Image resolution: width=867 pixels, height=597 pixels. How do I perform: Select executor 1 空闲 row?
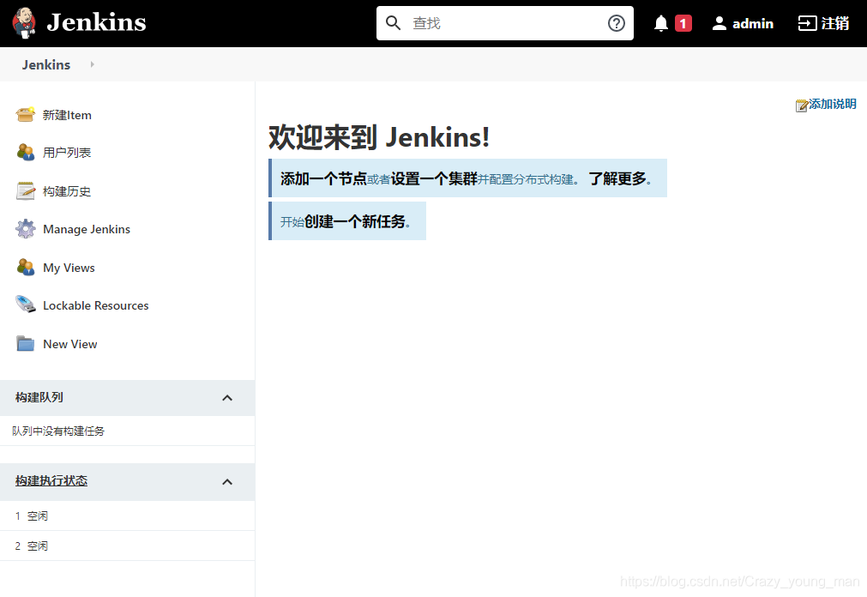click(127, 516)
